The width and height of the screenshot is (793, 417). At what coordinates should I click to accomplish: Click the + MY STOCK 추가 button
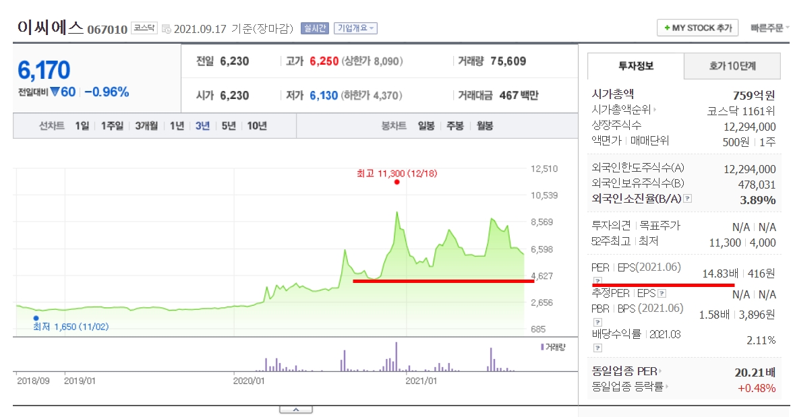pos(697,28)
